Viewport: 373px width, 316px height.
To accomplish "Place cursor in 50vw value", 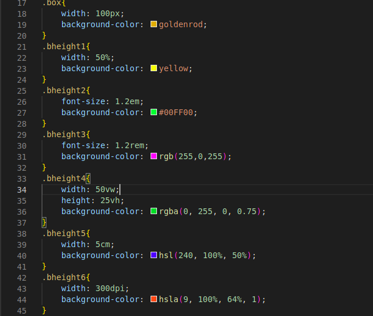I will point(105,189).
